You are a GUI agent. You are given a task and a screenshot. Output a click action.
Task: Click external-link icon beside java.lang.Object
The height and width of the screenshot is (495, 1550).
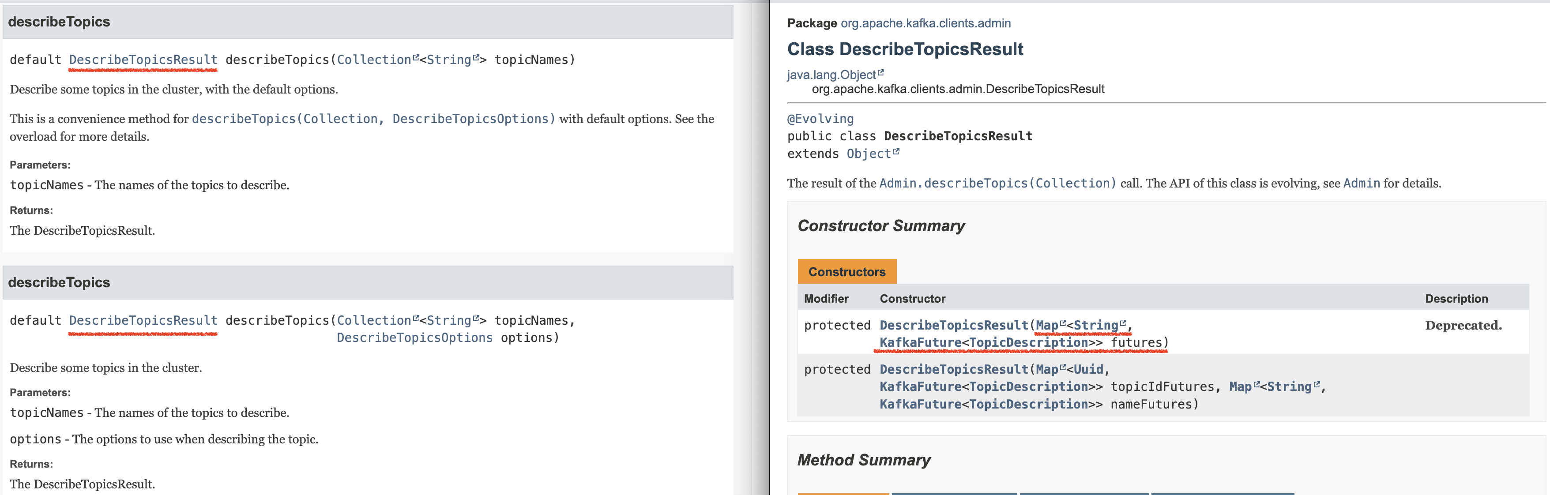(x=881, y=73)
